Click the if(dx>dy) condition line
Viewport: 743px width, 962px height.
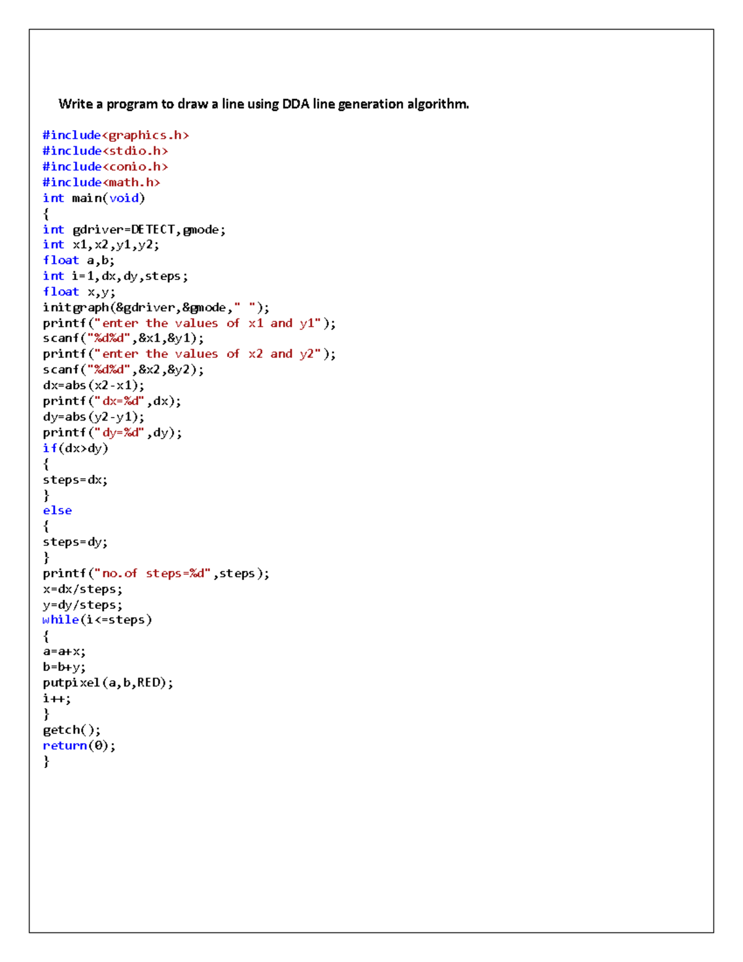pyautogui.click(x=75, y=448)
